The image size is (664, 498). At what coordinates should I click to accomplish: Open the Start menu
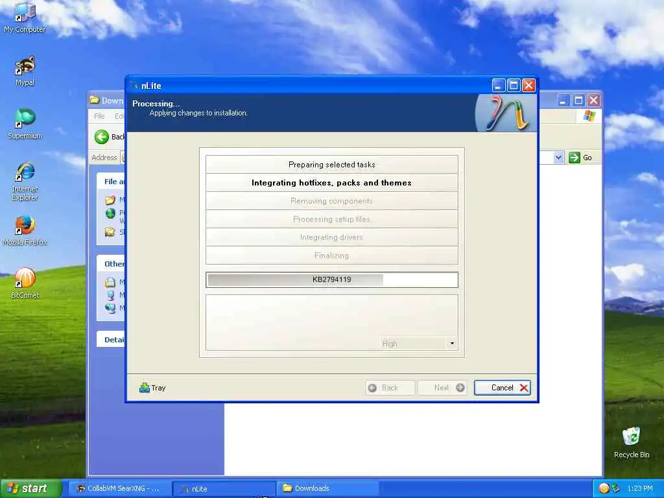pyautogui.click(x=30, y=488)
